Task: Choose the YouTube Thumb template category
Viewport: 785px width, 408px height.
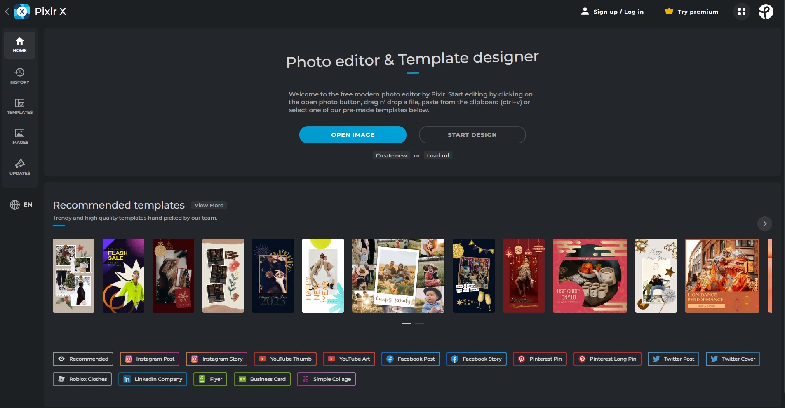Action: point(285,359)
